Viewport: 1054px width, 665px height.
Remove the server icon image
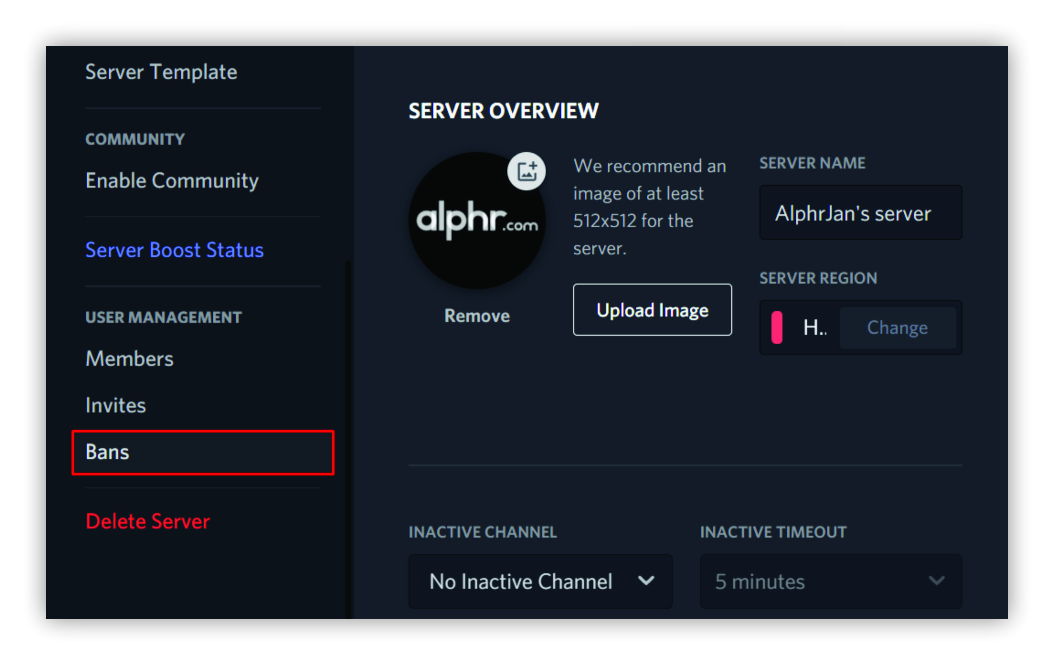477,316
